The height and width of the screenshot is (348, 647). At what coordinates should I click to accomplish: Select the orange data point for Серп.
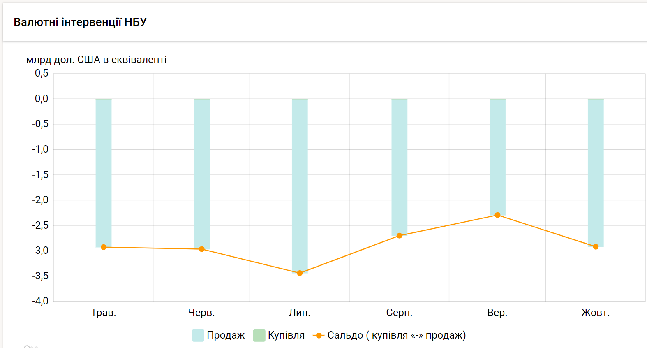400,236
